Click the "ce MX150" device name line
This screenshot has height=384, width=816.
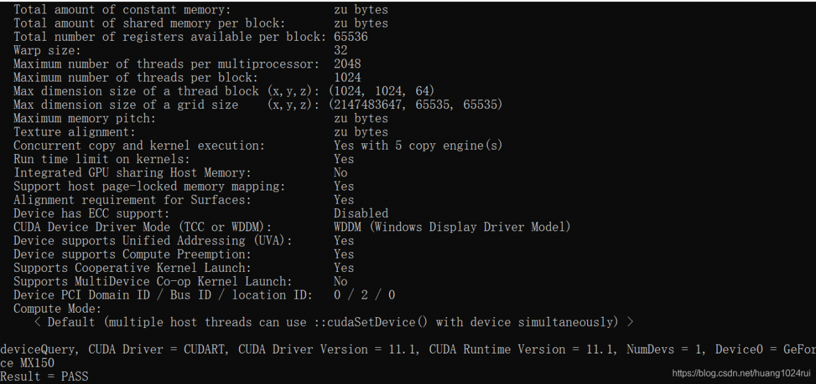(27, 363)
